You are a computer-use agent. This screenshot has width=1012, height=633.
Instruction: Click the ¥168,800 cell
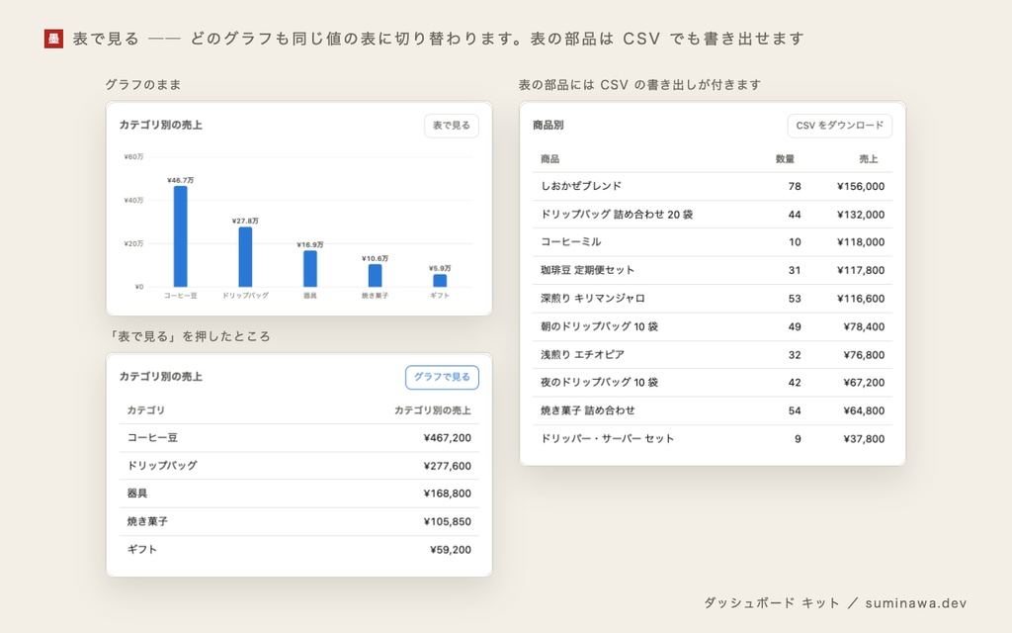coord(448,494)
